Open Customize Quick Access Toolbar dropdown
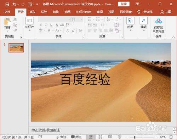Viewport: 177px width, 140px height. pyautogui.click(x=37, y=5)
